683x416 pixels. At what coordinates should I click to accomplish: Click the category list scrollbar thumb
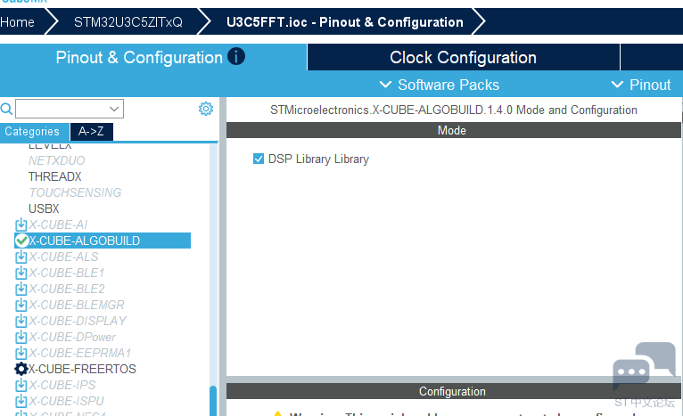point(213,401)
